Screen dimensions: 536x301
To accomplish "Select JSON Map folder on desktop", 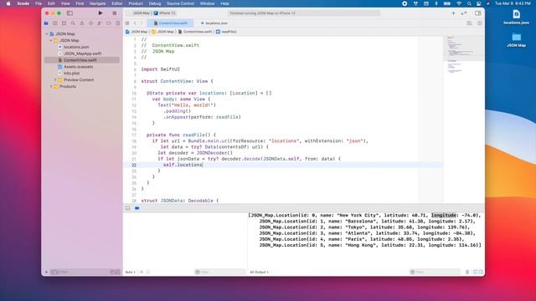I will click(516, 40).
